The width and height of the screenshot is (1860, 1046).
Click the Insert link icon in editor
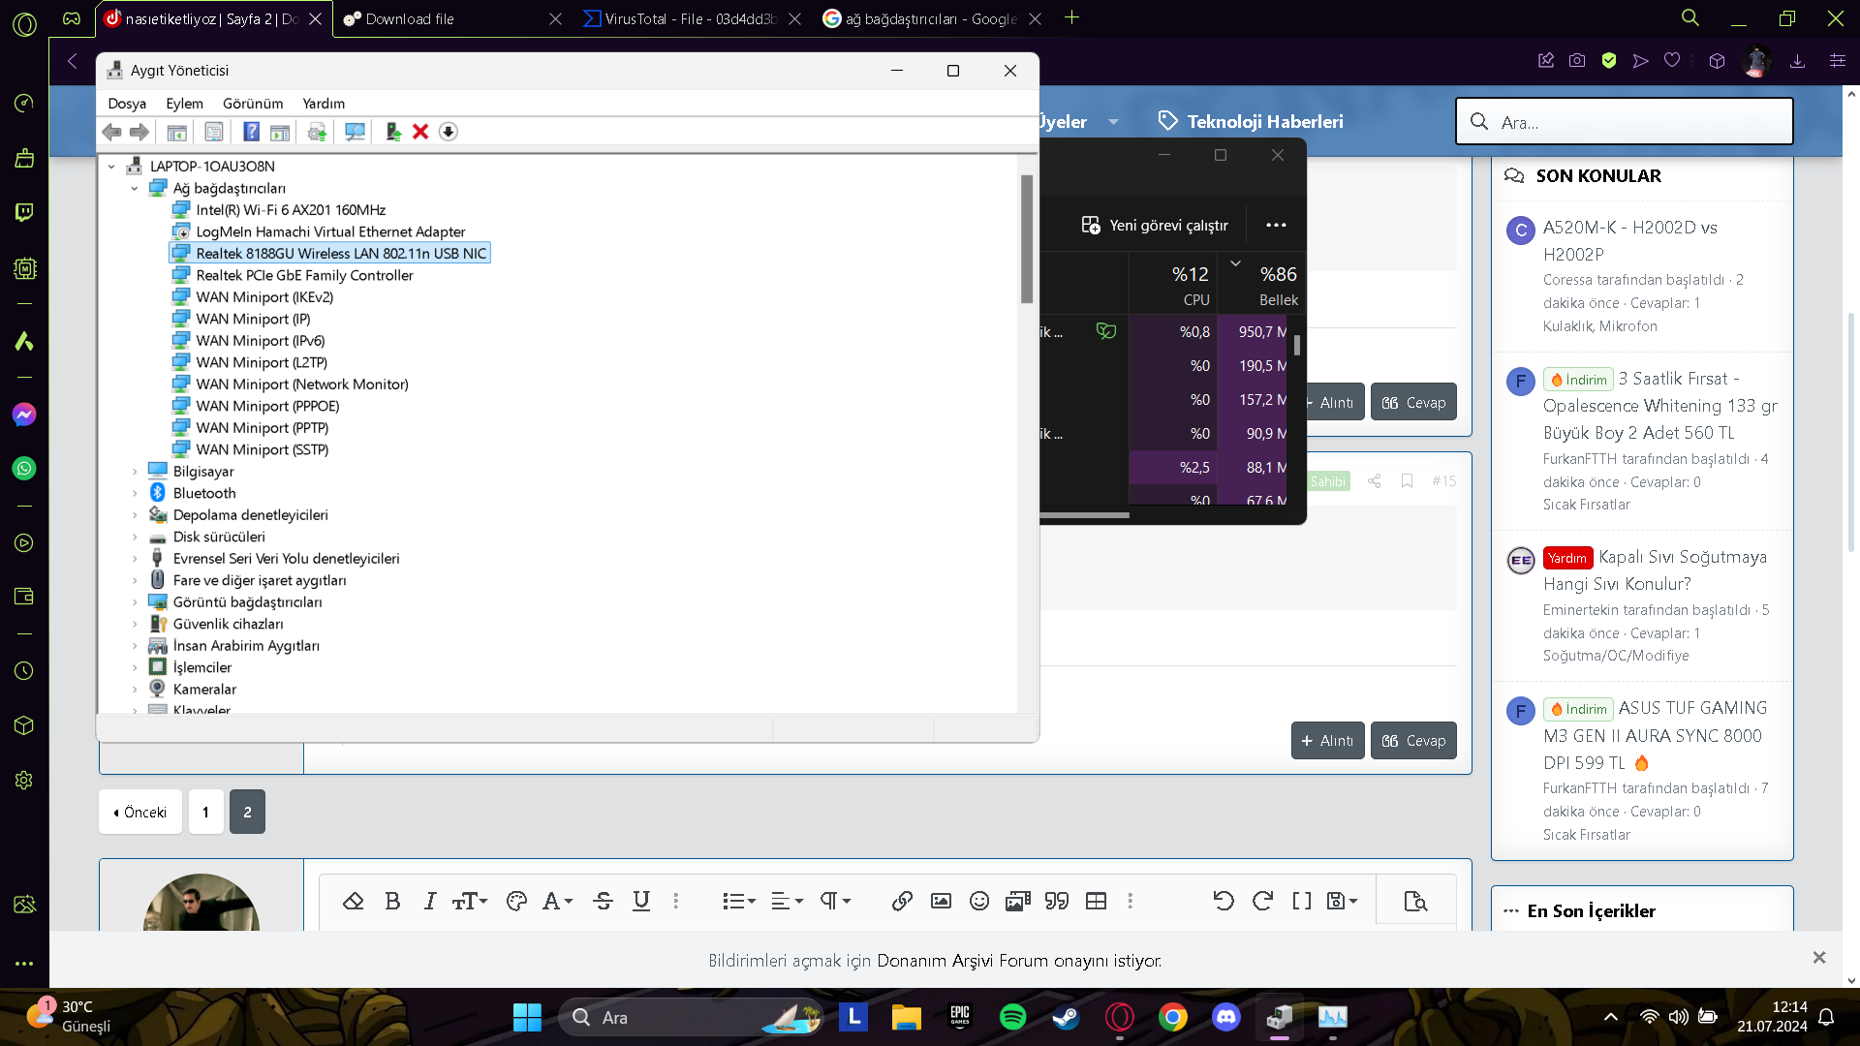pos(902,902)
